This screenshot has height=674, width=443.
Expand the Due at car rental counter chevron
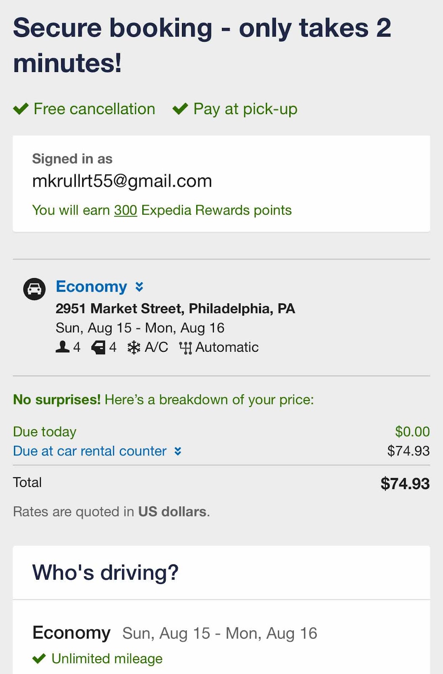pyautogui.click(x=178, y=451)
